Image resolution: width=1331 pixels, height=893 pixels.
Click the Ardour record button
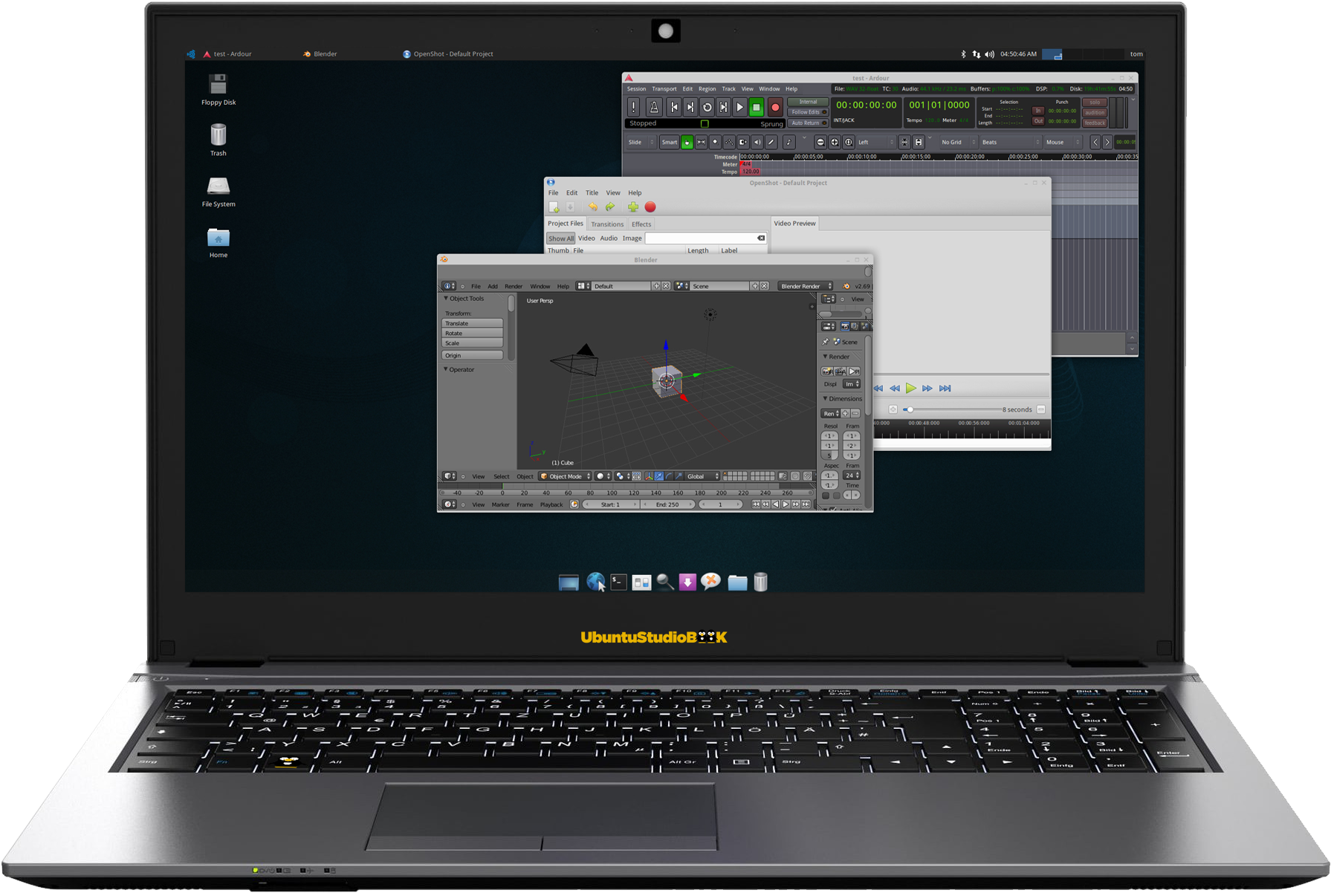774,108
